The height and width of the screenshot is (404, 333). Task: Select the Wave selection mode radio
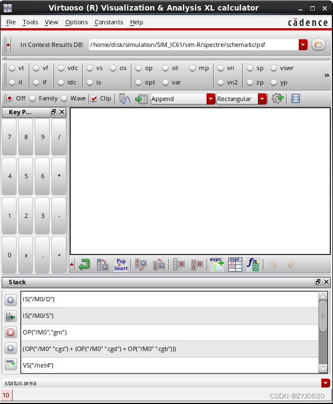pyautogui.click(x=64, y=98)
